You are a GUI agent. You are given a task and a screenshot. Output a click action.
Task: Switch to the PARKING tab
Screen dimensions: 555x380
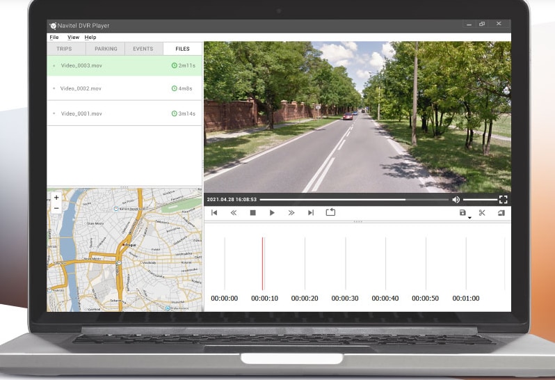(x=106, y=49)
